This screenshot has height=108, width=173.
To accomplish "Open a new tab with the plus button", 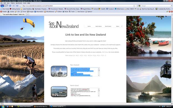I will [x=28, y=14].
